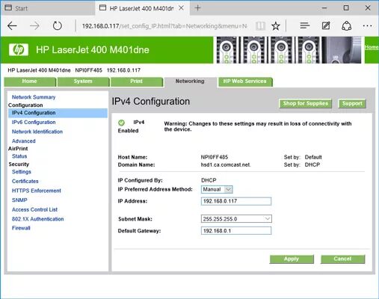This screenshot has width=379, height=299.
Task: Open AirPrint Status link
Action: click(x=19, y=156)
